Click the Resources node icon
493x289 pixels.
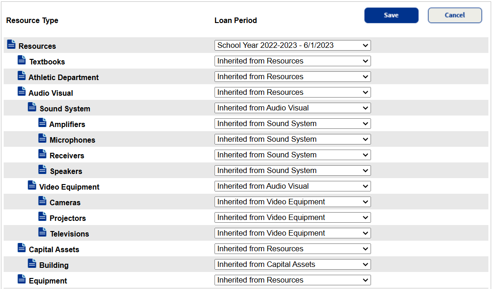click(x=11, y=44)
